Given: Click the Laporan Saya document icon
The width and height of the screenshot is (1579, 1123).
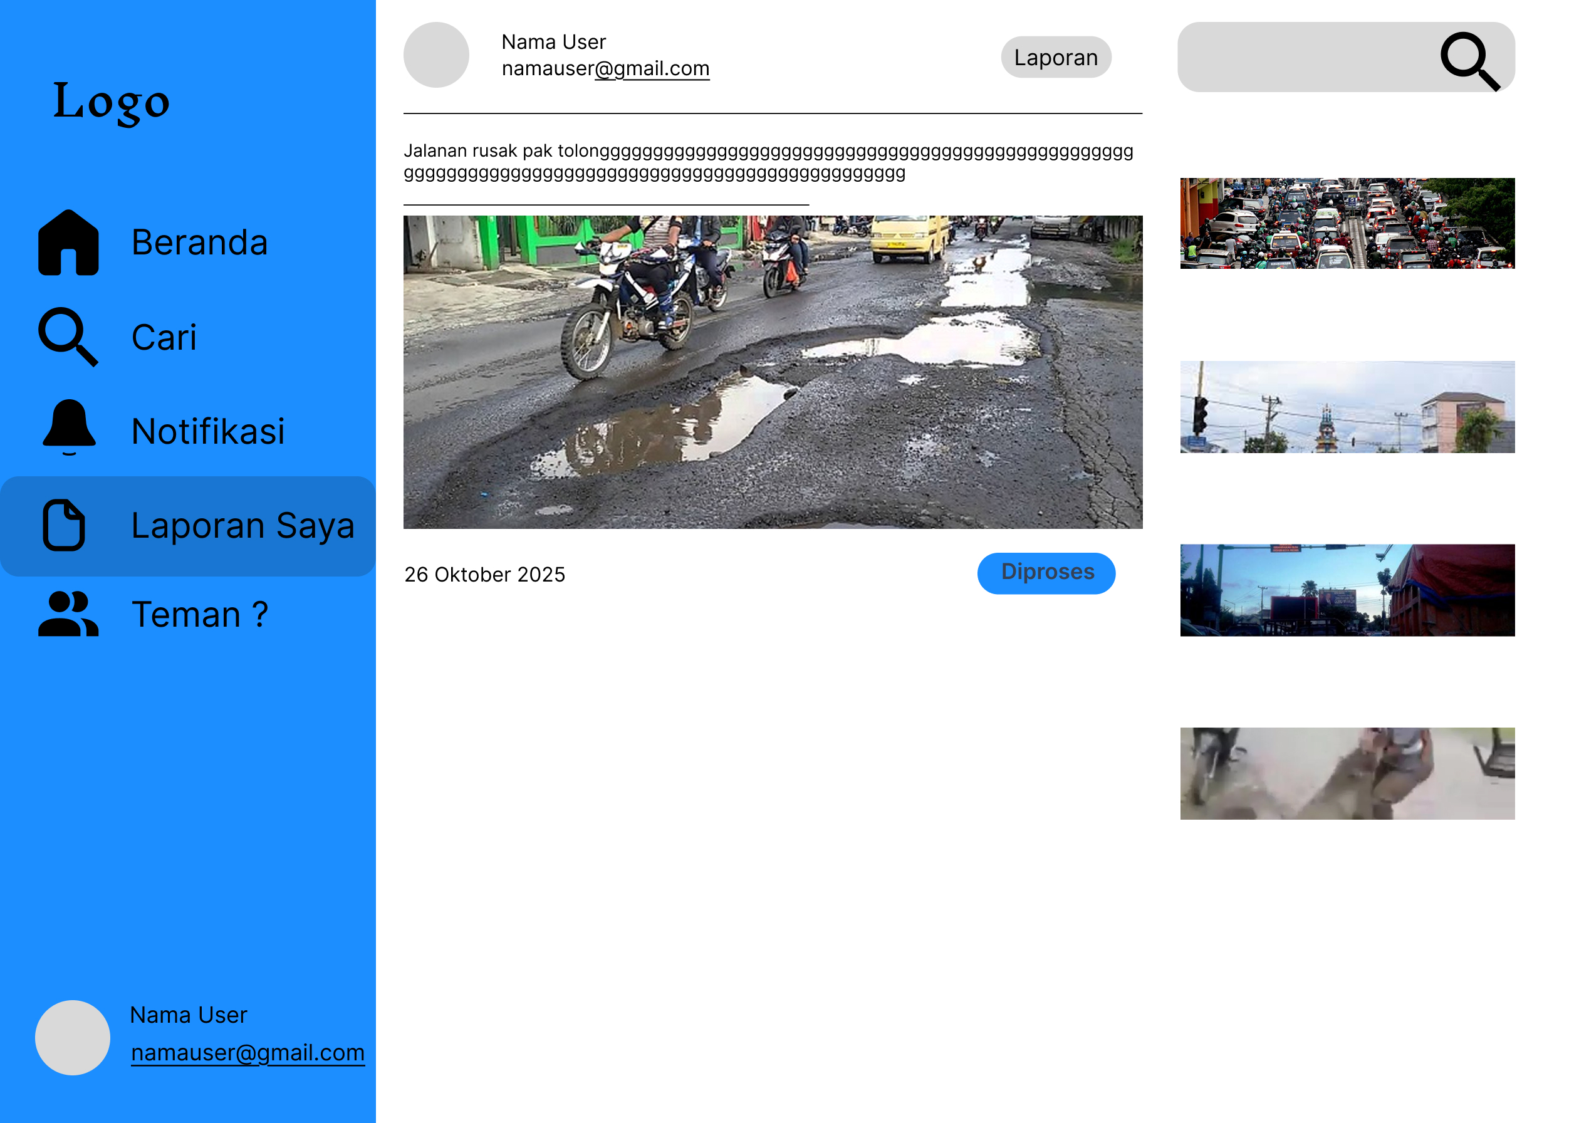Looking at the screenshot, I should click(64, 525).
